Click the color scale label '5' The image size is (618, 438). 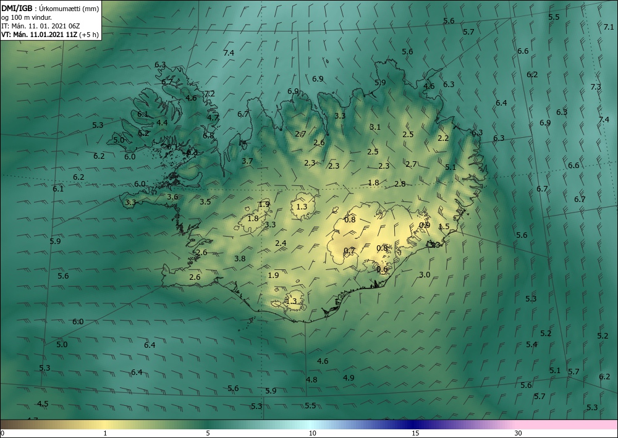pos(208,433)
